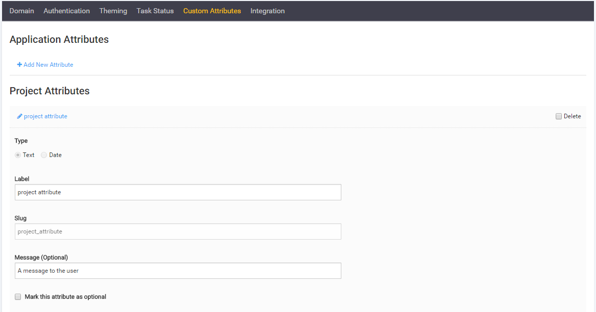Go to the Theming tab
596x312 pixels.
(x=113, y=11)
